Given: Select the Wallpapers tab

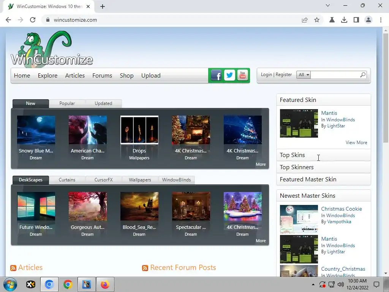Looking at the screenshot, I should [x=140, y=180].
